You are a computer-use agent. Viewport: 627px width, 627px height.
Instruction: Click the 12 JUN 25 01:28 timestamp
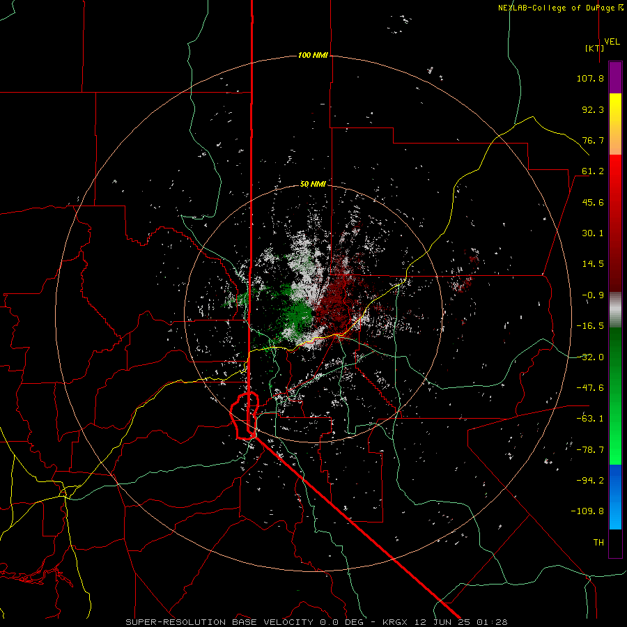(461, 622)
